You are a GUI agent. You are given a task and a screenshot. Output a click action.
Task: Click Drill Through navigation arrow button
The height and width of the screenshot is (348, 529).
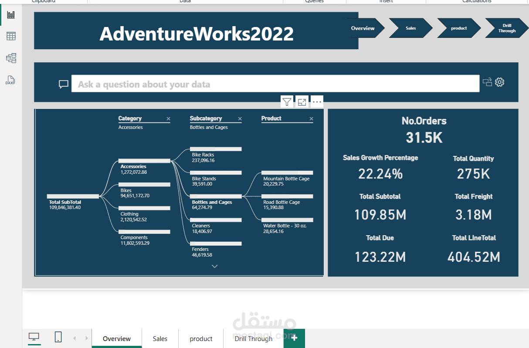[506, 28]
